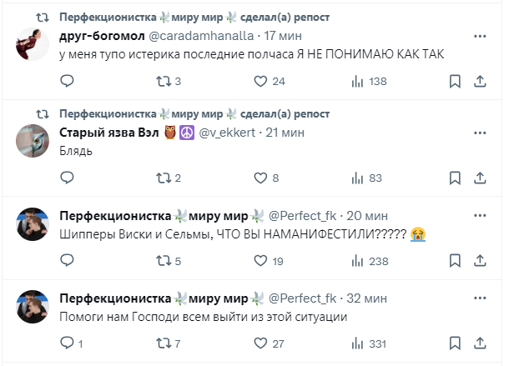This screenshot has height=366, width=524.
Task: Like the tweet with 8 likes
Action: [x=259, y=178]
